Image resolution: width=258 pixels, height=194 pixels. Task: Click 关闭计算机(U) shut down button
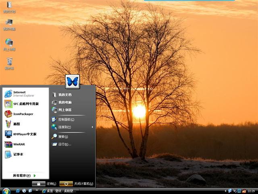coord(76,183)
